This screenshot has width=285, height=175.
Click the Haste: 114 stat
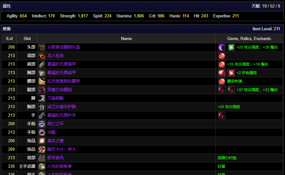coord(179,16)
